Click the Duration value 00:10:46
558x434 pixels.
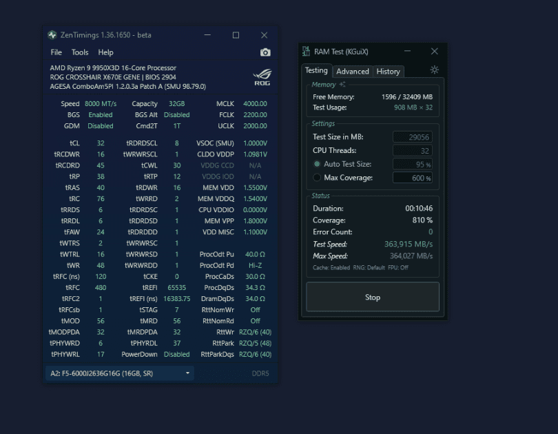419,209
